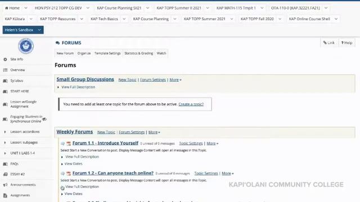Open the Statistics & Grading tab
360x202 pixels.
pos(139,53)
